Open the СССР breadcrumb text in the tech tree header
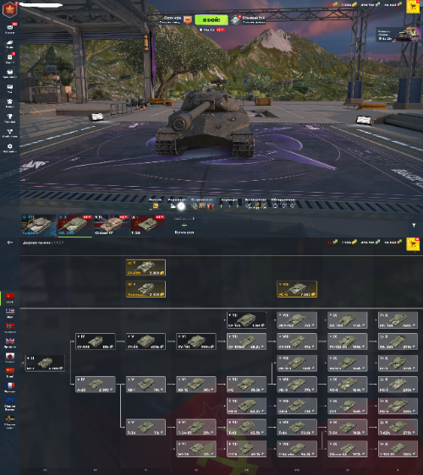 pos(59,243)
